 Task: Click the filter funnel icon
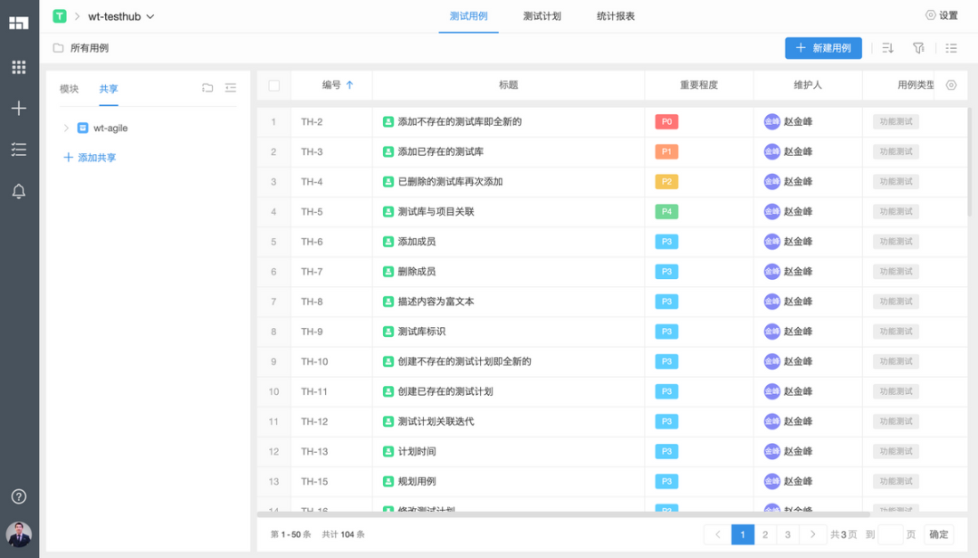(x=919, y=48)
